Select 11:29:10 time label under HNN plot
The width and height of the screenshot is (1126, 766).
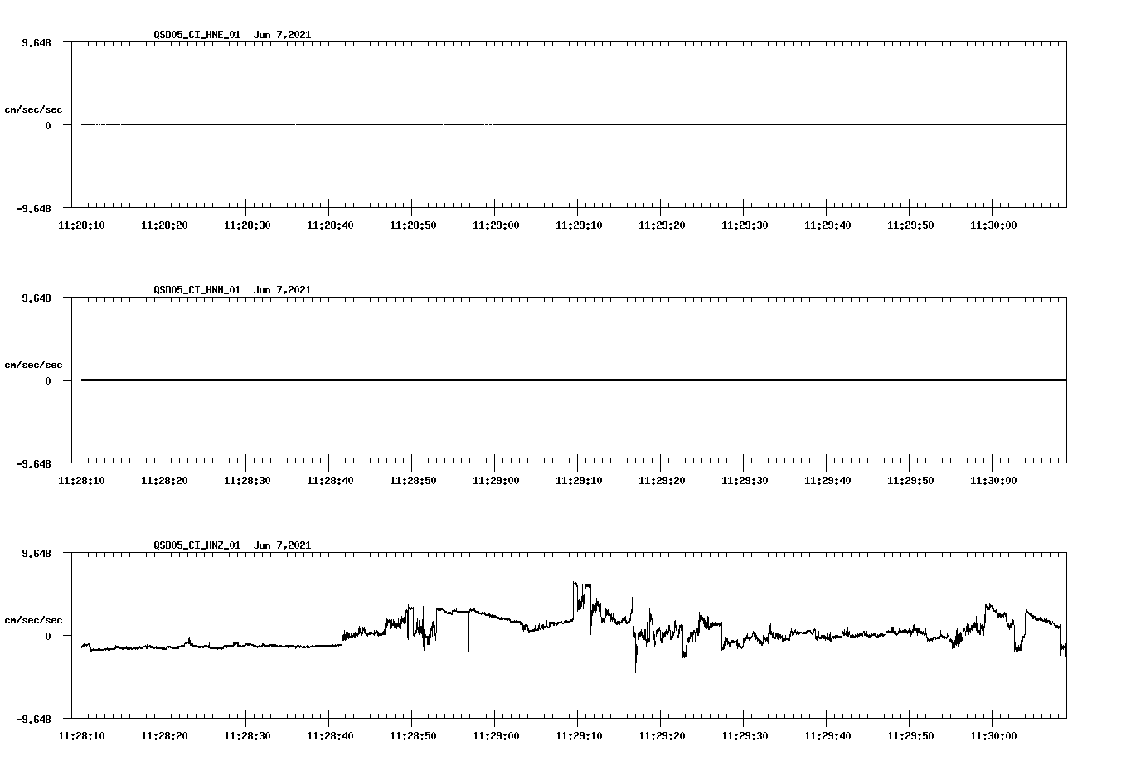[579, 481]
